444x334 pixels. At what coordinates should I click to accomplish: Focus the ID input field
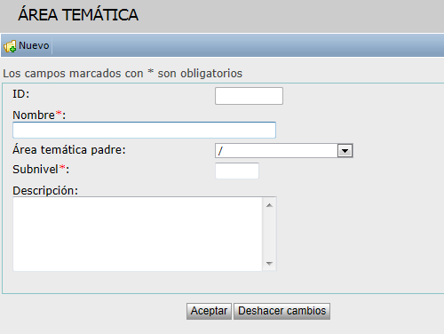click(249, 96)
